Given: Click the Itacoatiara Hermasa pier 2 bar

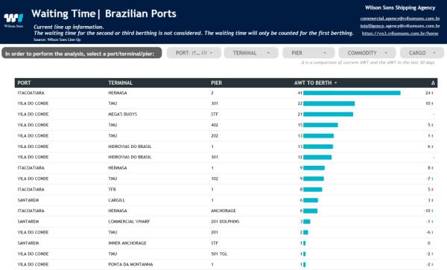Looking at the screenshot, I should pos(352,93).
